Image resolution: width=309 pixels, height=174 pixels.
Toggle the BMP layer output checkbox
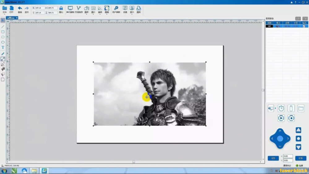tap(304, 26)
